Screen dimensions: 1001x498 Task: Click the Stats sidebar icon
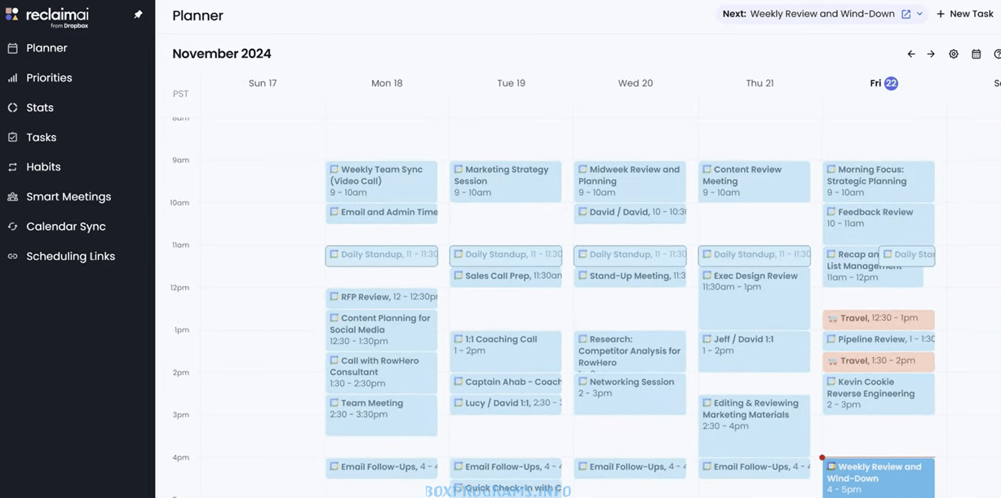point(12,108)
